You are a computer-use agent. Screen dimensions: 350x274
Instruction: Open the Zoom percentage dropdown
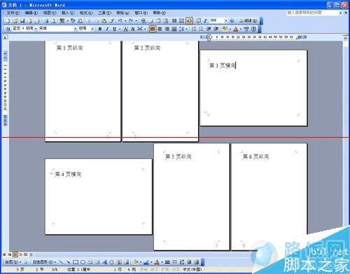click(226, 21)
